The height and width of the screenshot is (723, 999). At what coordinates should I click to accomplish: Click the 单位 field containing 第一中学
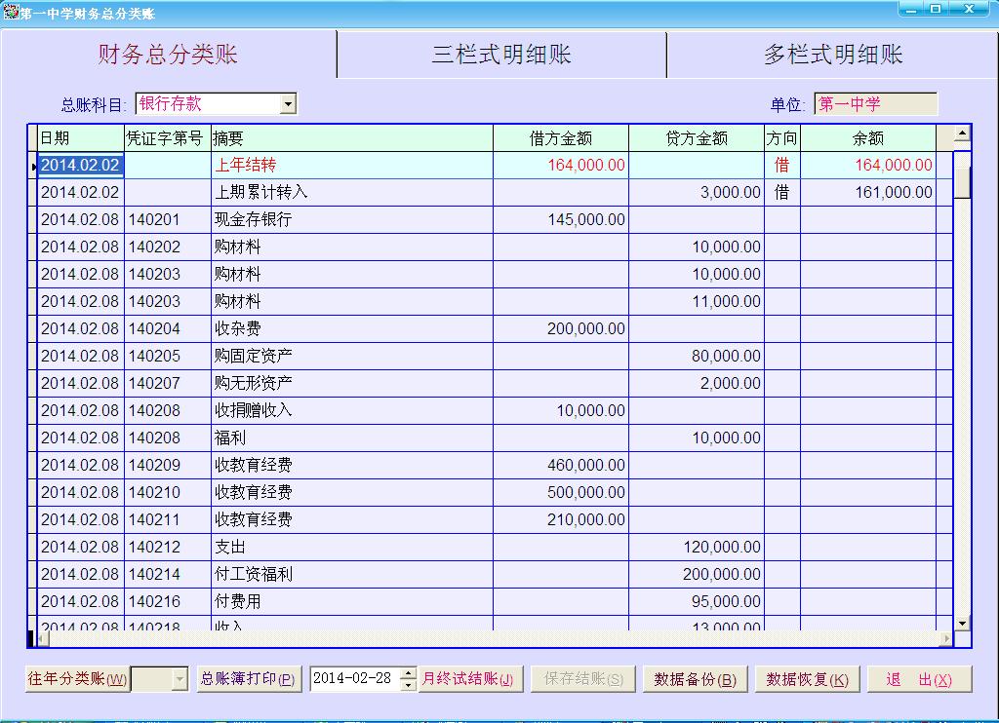(875, 104)
